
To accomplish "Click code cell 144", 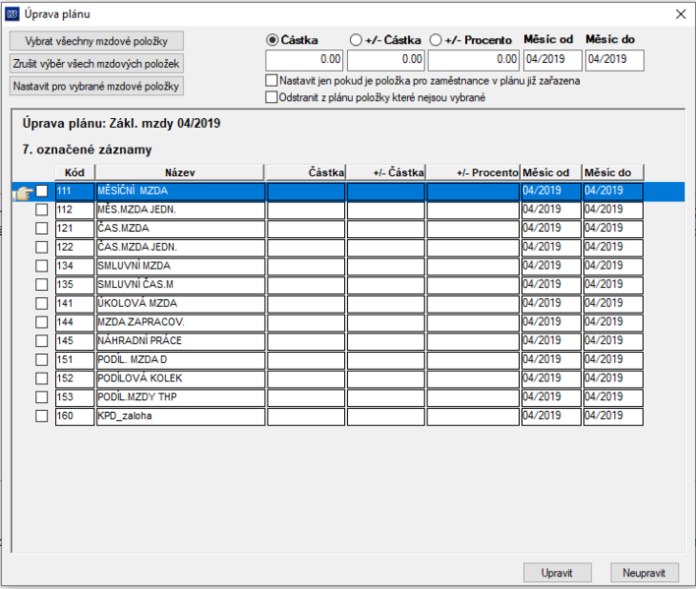I will (75, 323).
